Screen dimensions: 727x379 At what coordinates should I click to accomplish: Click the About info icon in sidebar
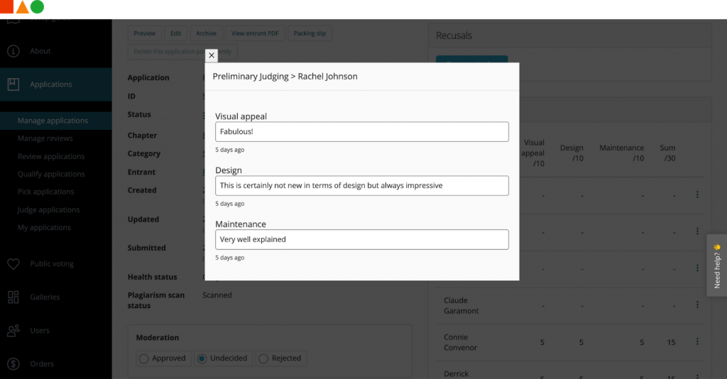(x=13, y=51)
